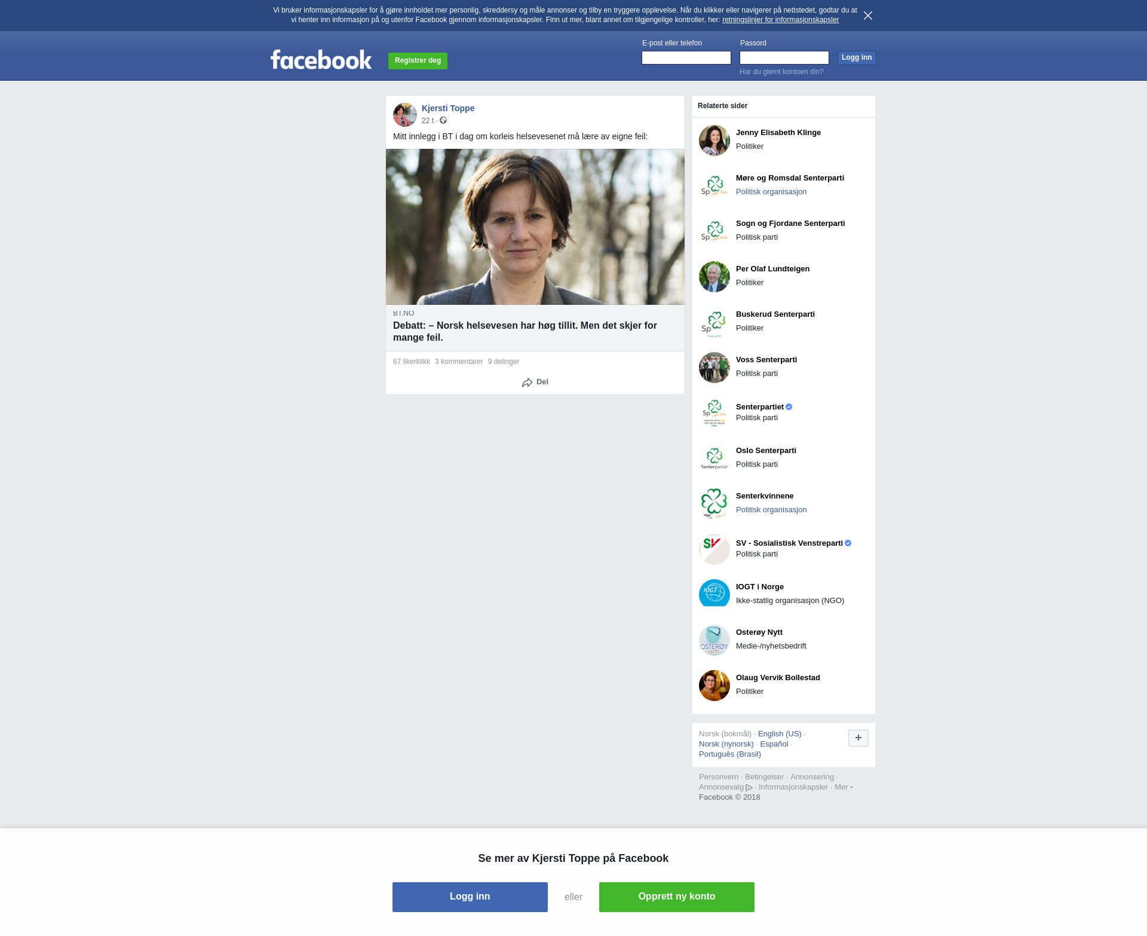Switch language to Norsk (nynorsk)
This screenshot has height=936, width=1147.
(726, 744)
